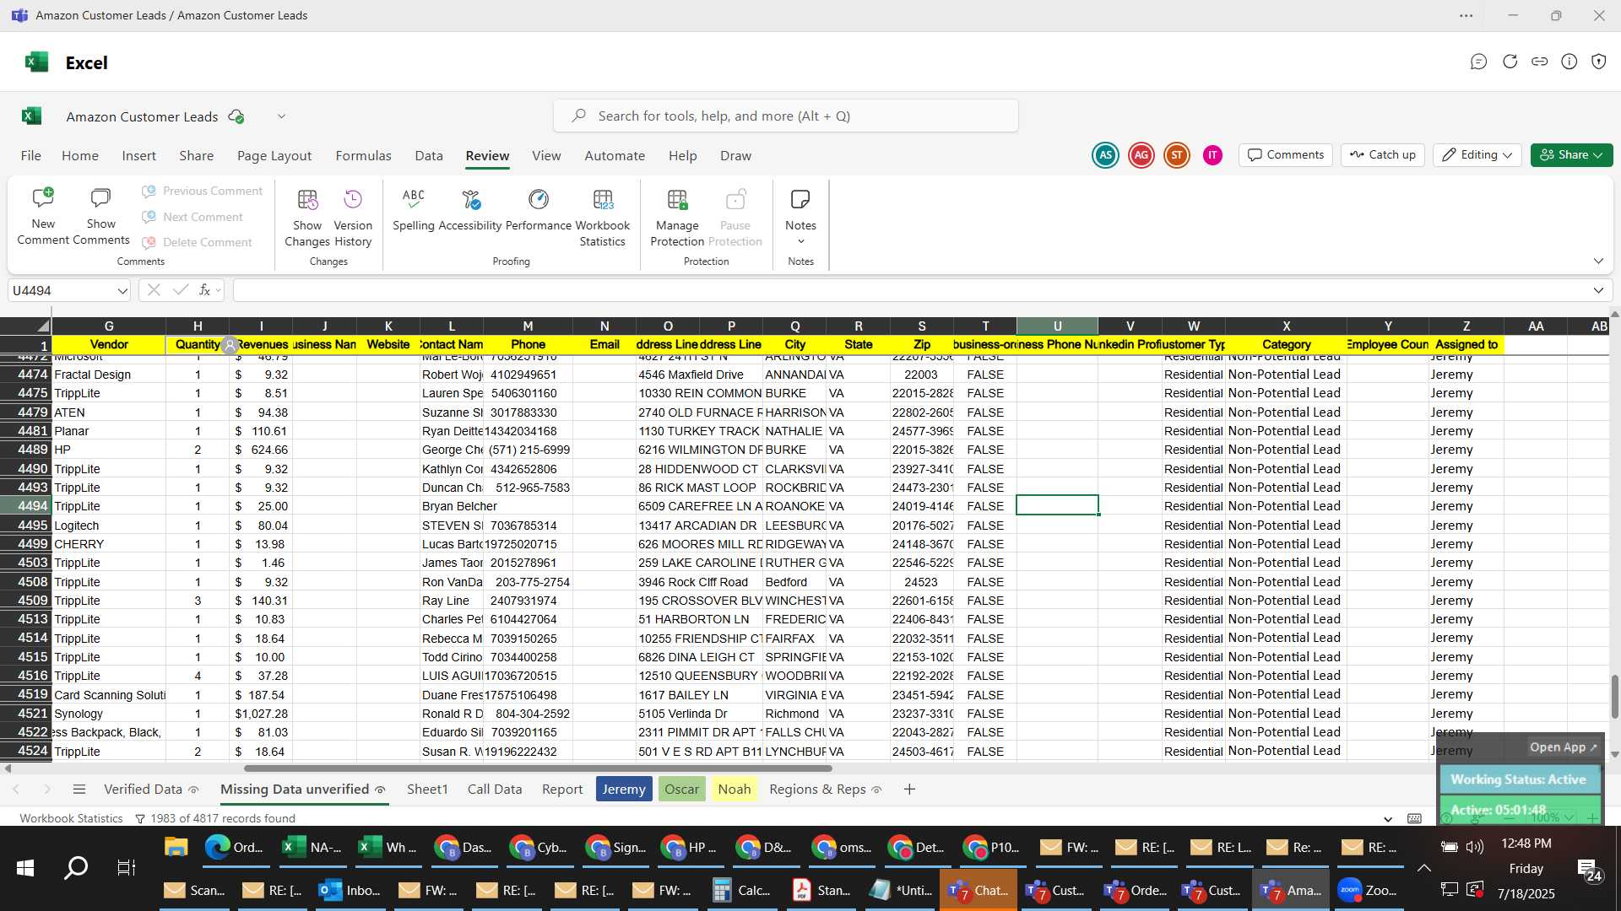The height and width of the screenshot is (911, 1621).
Task: Open the ST collaborator avatar
Action: (1177, 155)
